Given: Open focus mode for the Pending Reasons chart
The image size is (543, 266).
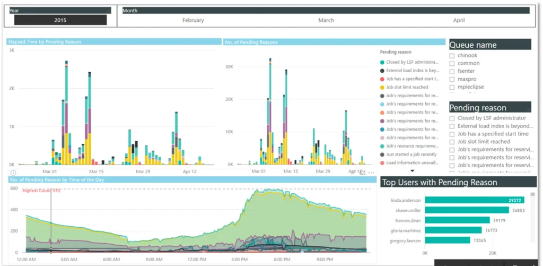Looking at the screenshot, I should click(x=363, y=173).
